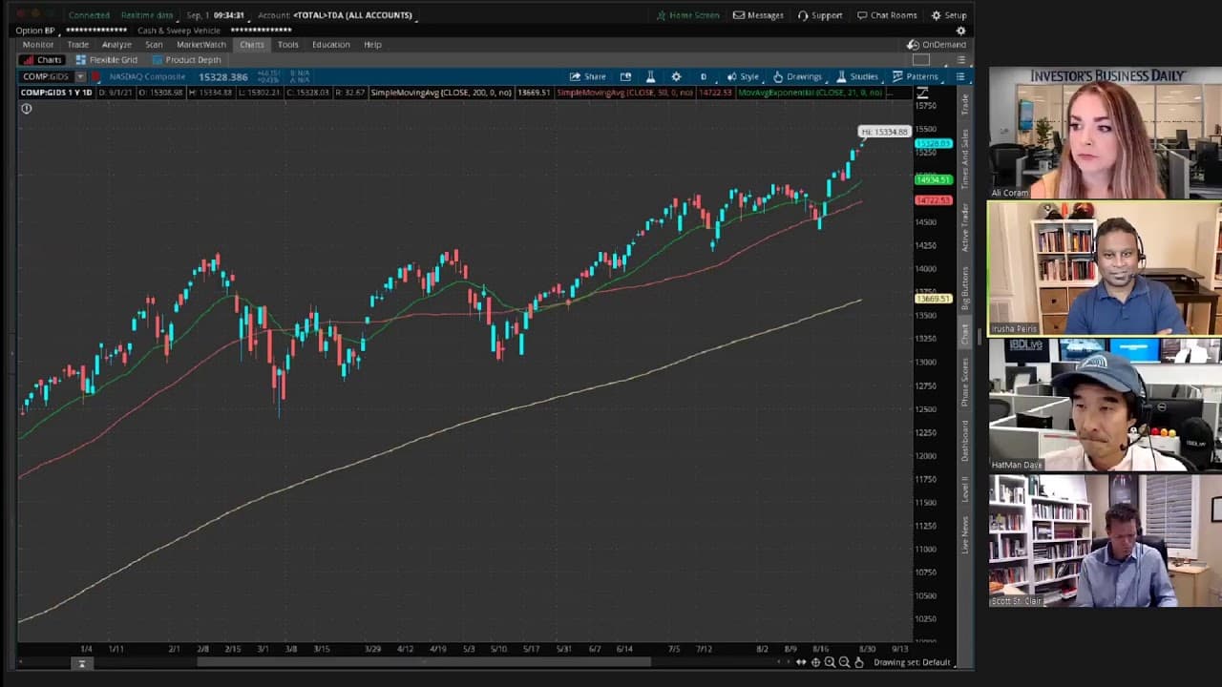Select the Product Depth sub-tab
The width and height of the screenshot is (1222, 687).
pyautogui.click(x=186, y=60)
